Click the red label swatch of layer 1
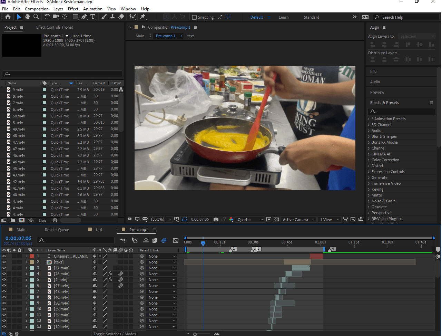Image resolution: width=442 pixels, height=336 pixels. (32, 256)
